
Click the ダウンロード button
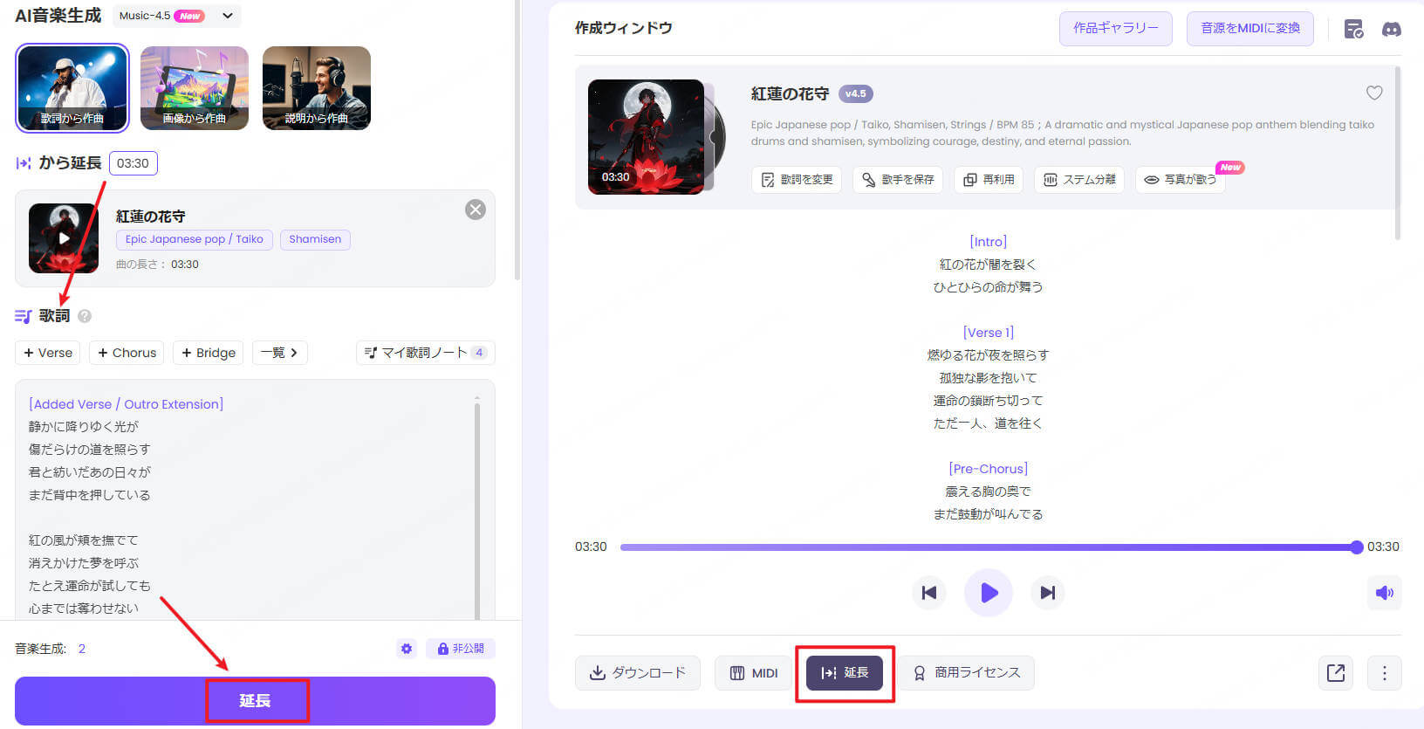[x=638, y=673]
